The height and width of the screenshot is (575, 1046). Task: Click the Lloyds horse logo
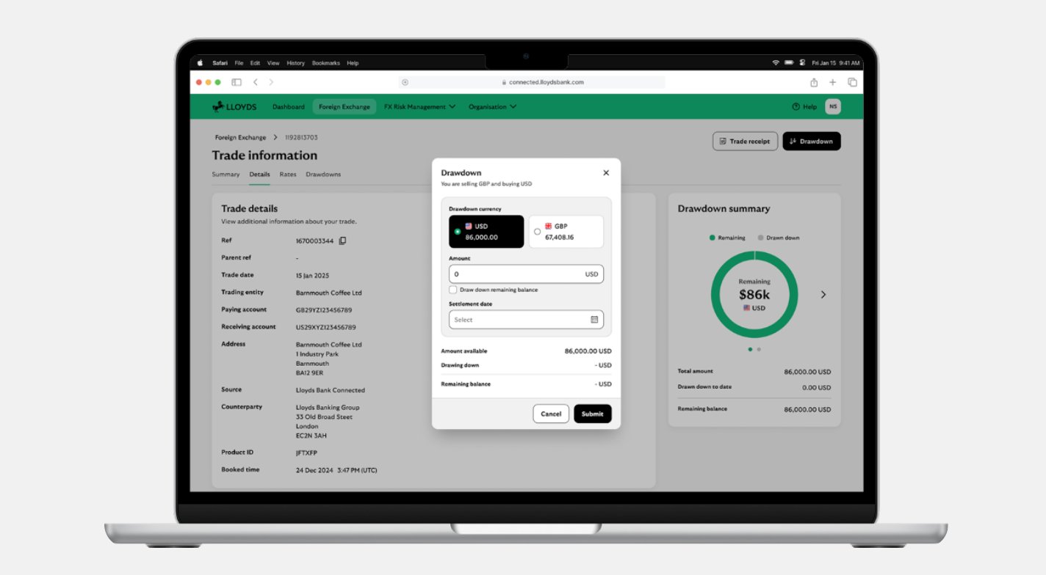tap(219, 106)
